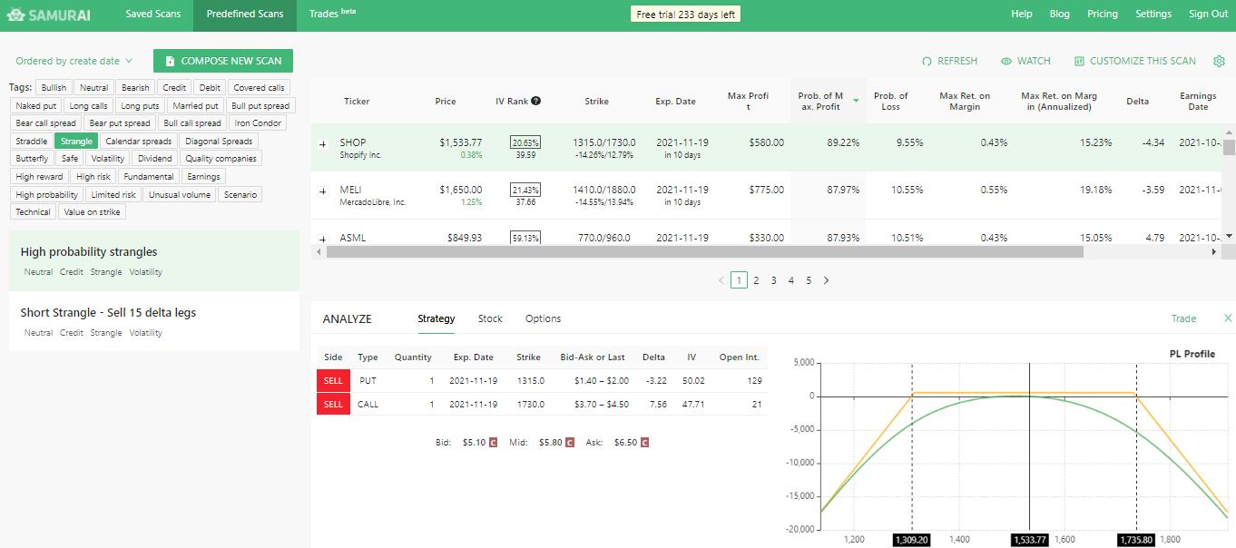Click the red SELL badge for the PUT leg

point(333,381)
